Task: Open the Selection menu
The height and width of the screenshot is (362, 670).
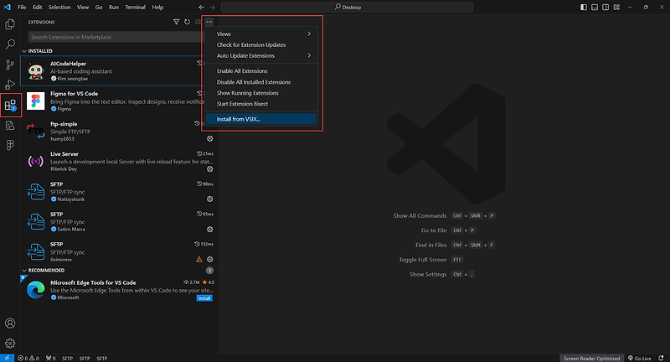Action: (59, 8)
